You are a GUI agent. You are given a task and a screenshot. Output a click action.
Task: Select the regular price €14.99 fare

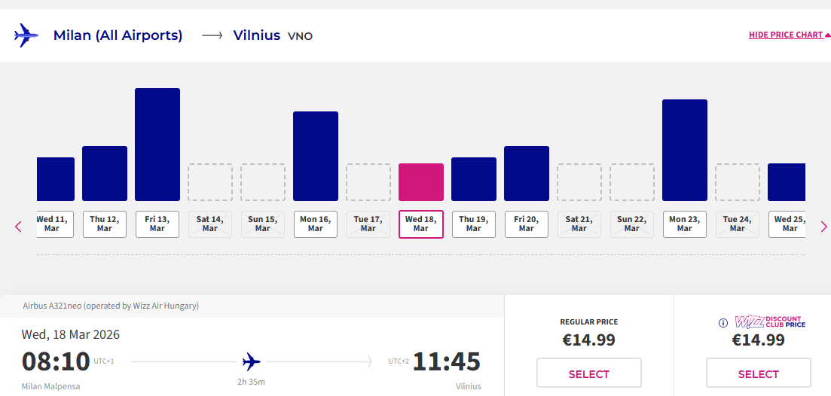pyautogui.click(x=589, y=373)
